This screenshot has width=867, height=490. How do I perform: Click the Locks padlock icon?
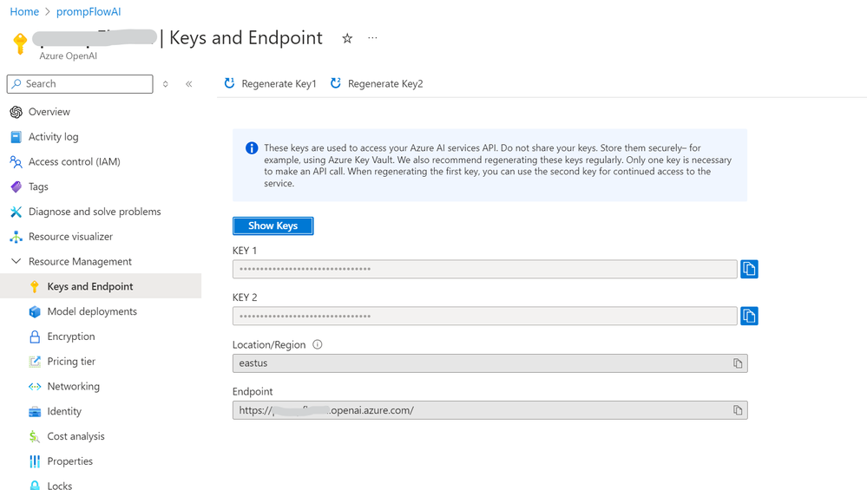(35, 485)
